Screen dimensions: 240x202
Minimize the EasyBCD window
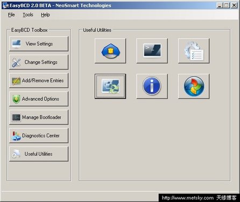click(220, 5)
